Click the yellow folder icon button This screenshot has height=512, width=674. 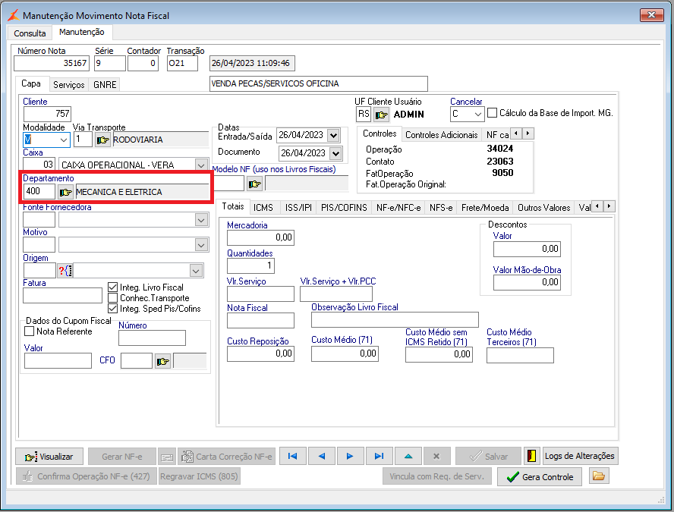[599, 476]
